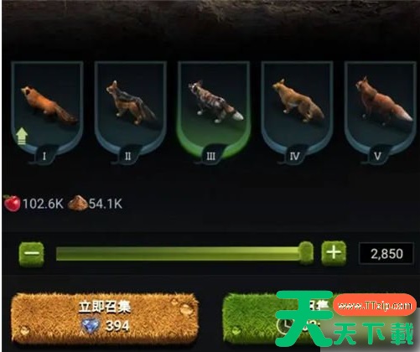Click the green upgrade arrow on tier I

pyautogui.click(x=22, y=137)
